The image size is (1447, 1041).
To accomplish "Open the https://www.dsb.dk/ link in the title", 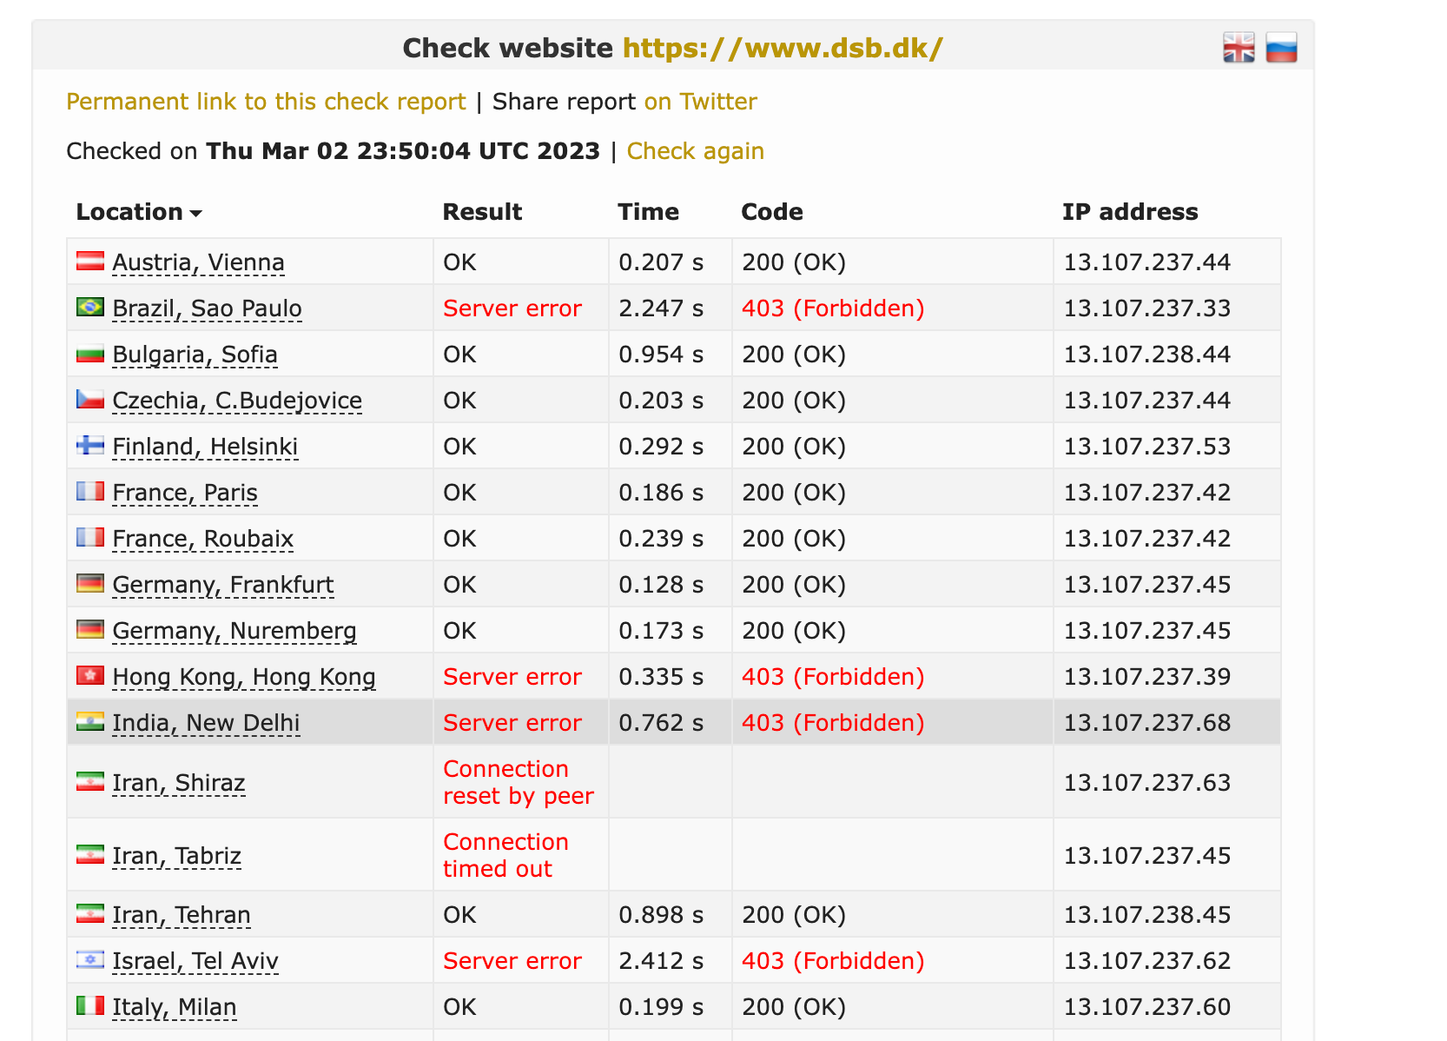I will (783, 48).
